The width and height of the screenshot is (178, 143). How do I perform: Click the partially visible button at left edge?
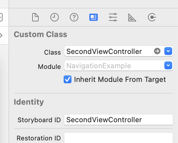1,17
